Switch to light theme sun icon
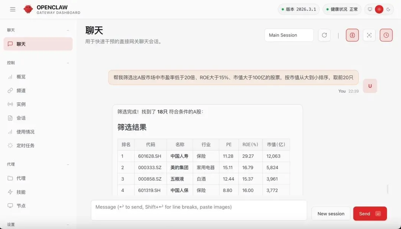401x229 pixels. [379, 9]
